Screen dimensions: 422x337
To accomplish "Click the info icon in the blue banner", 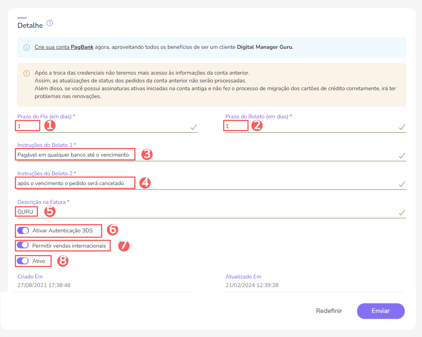I will click(26, 47).
